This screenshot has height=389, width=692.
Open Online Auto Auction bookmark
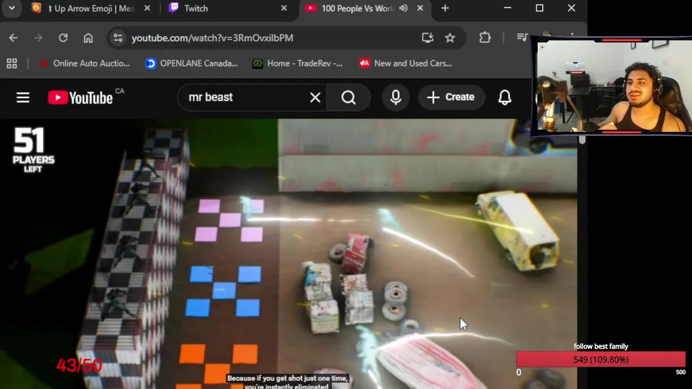pos(84,64)
